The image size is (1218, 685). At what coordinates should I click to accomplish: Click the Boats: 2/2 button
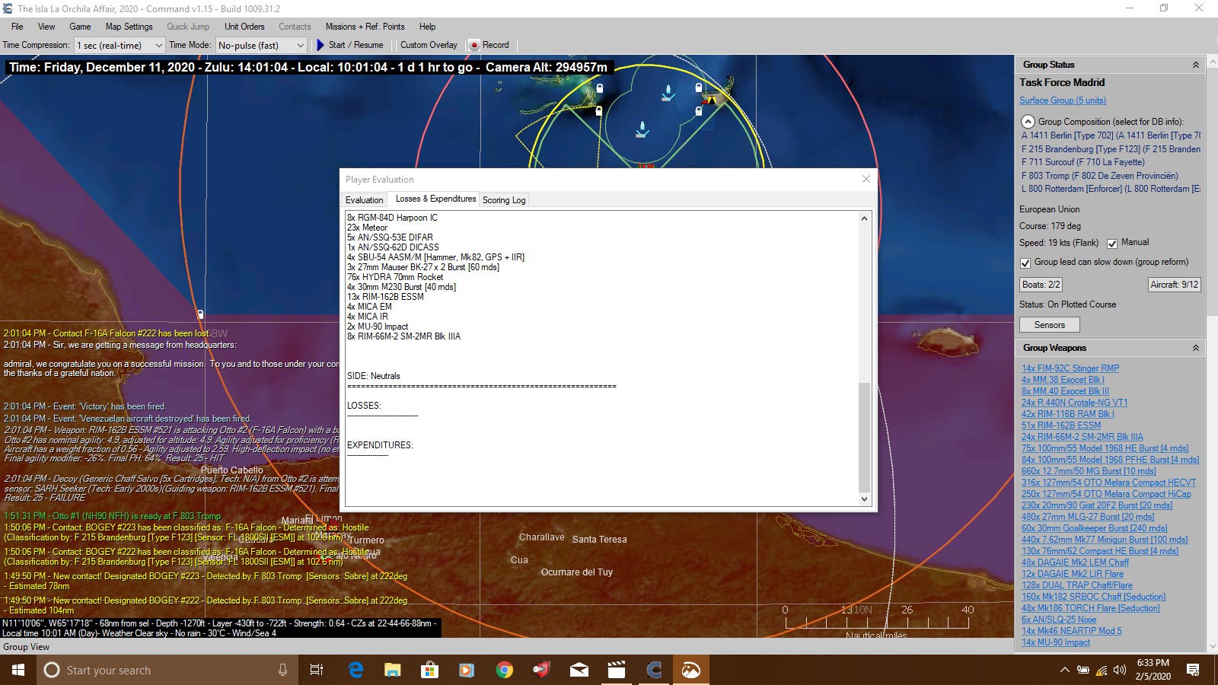1041,285
